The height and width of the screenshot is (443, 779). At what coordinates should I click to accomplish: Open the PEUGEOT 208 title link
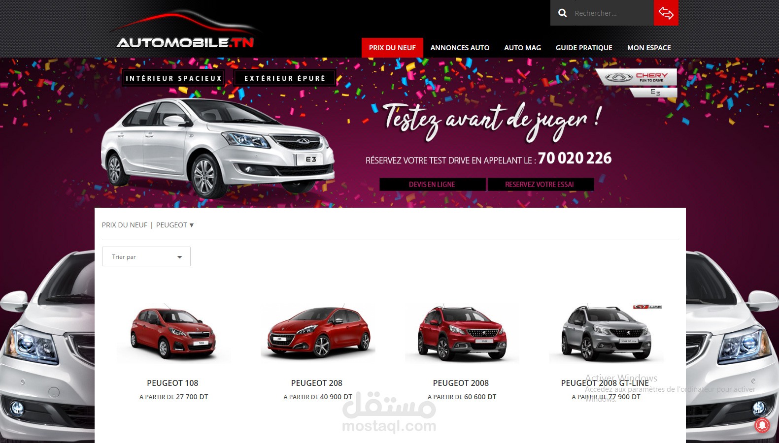pyautogui.click(x=317, y=383)
